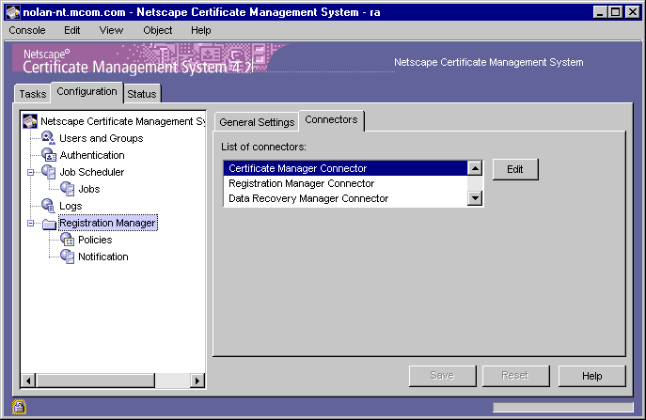Screen dimensions: 646x420
Task: Click the Notification node icon
Action: coord(67,257)
